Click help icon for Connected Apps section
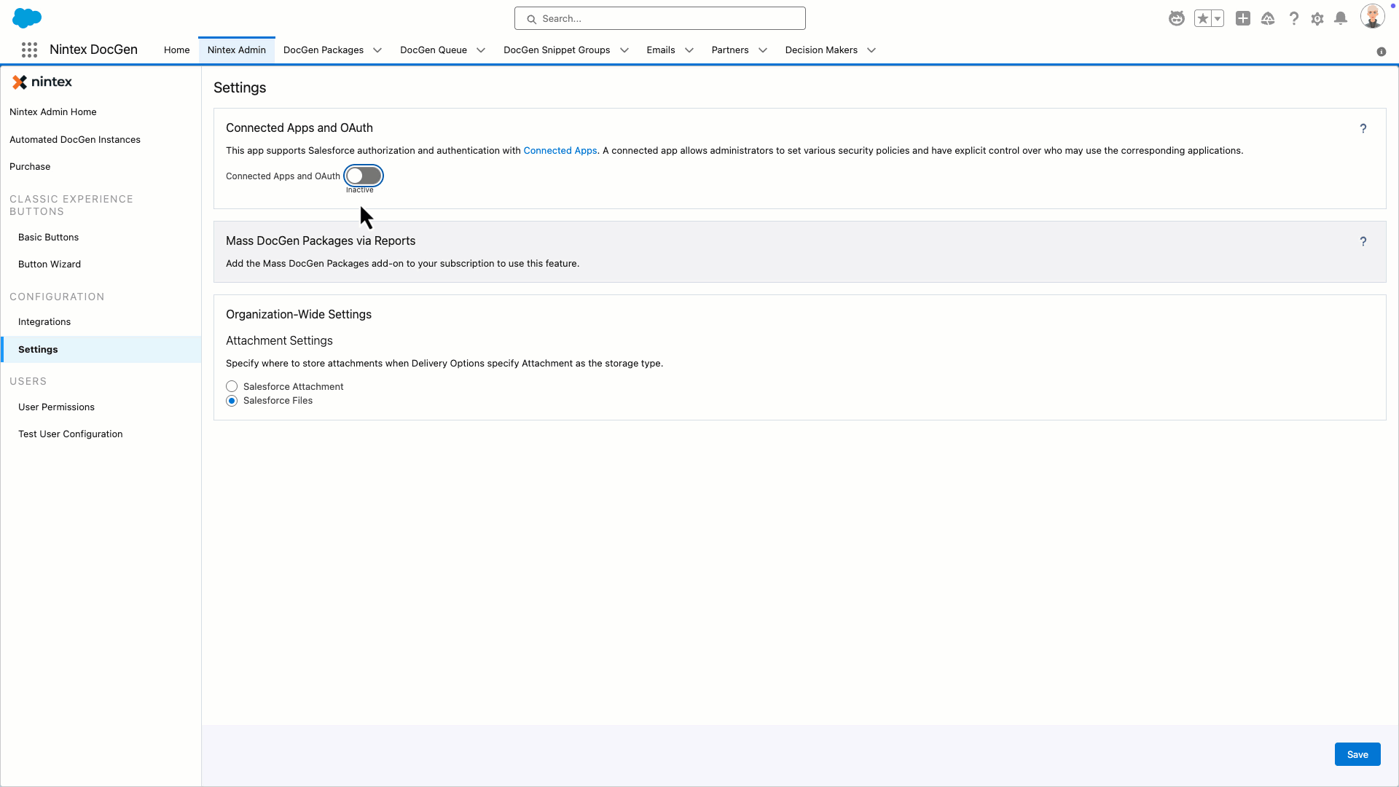The image size is (1399, 787). click(1363, 129)
